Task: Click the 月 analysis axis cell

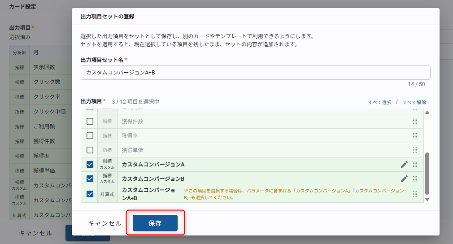Action: pos(51,52)
